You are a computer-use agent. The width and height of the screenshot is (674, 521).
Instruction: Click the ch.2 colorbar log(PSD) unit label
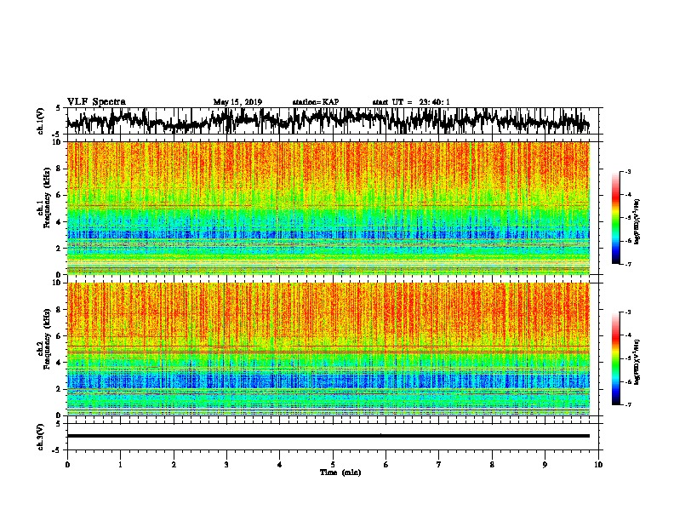click(637, 362)
